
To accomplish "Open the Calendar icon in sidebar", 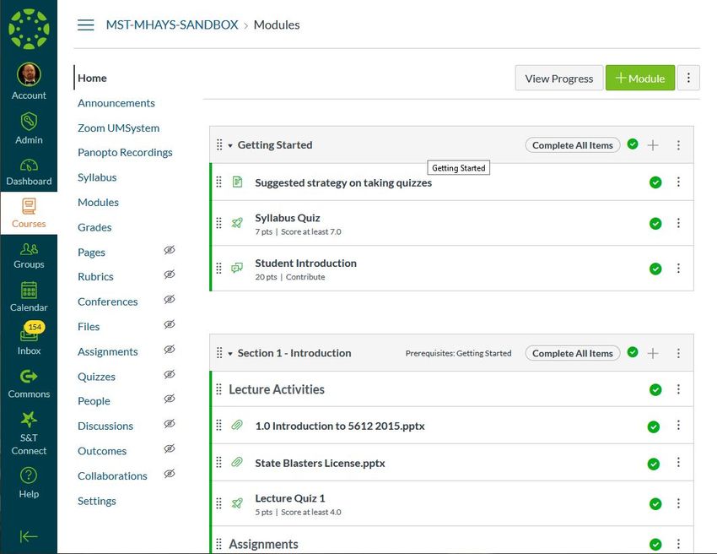I will (29, 290).
